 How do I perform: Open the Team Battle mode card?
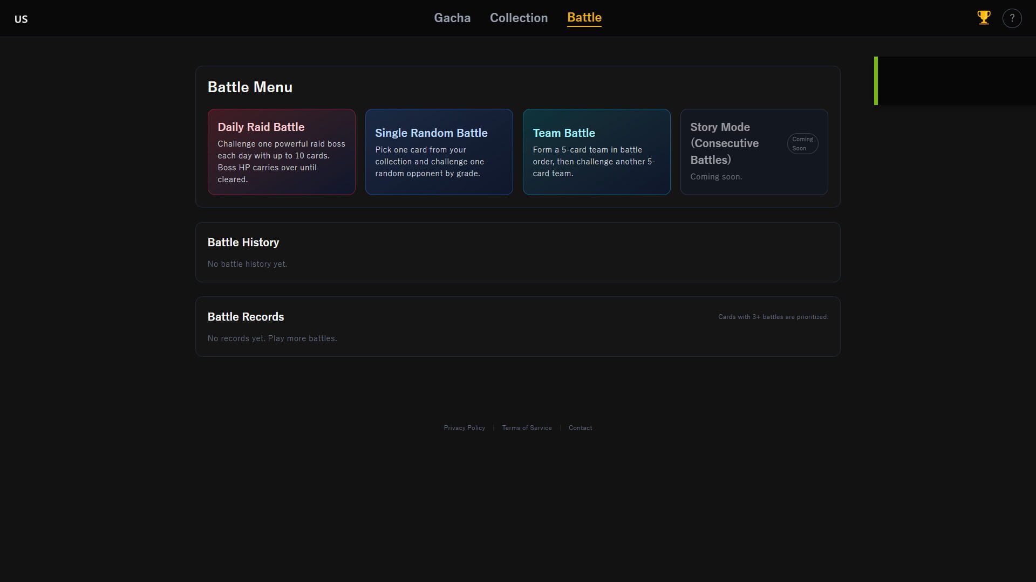pyautogui.click(x=596, y=152)
